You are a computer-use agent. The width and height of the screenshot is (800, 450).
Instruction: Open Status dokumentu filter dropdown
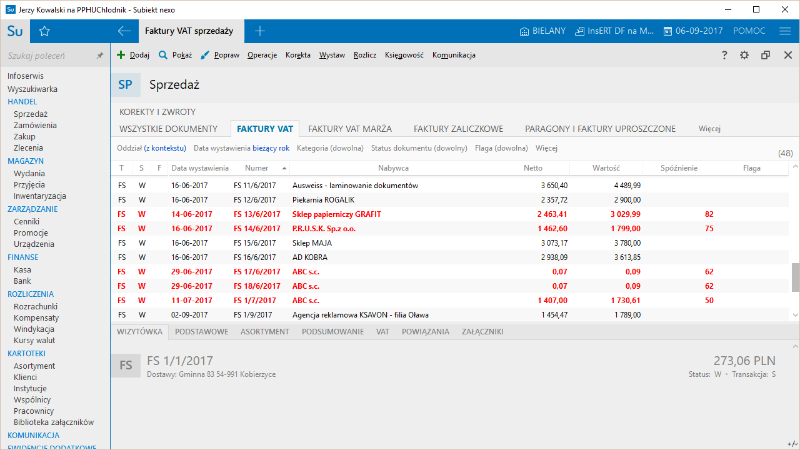click(419, 148)
